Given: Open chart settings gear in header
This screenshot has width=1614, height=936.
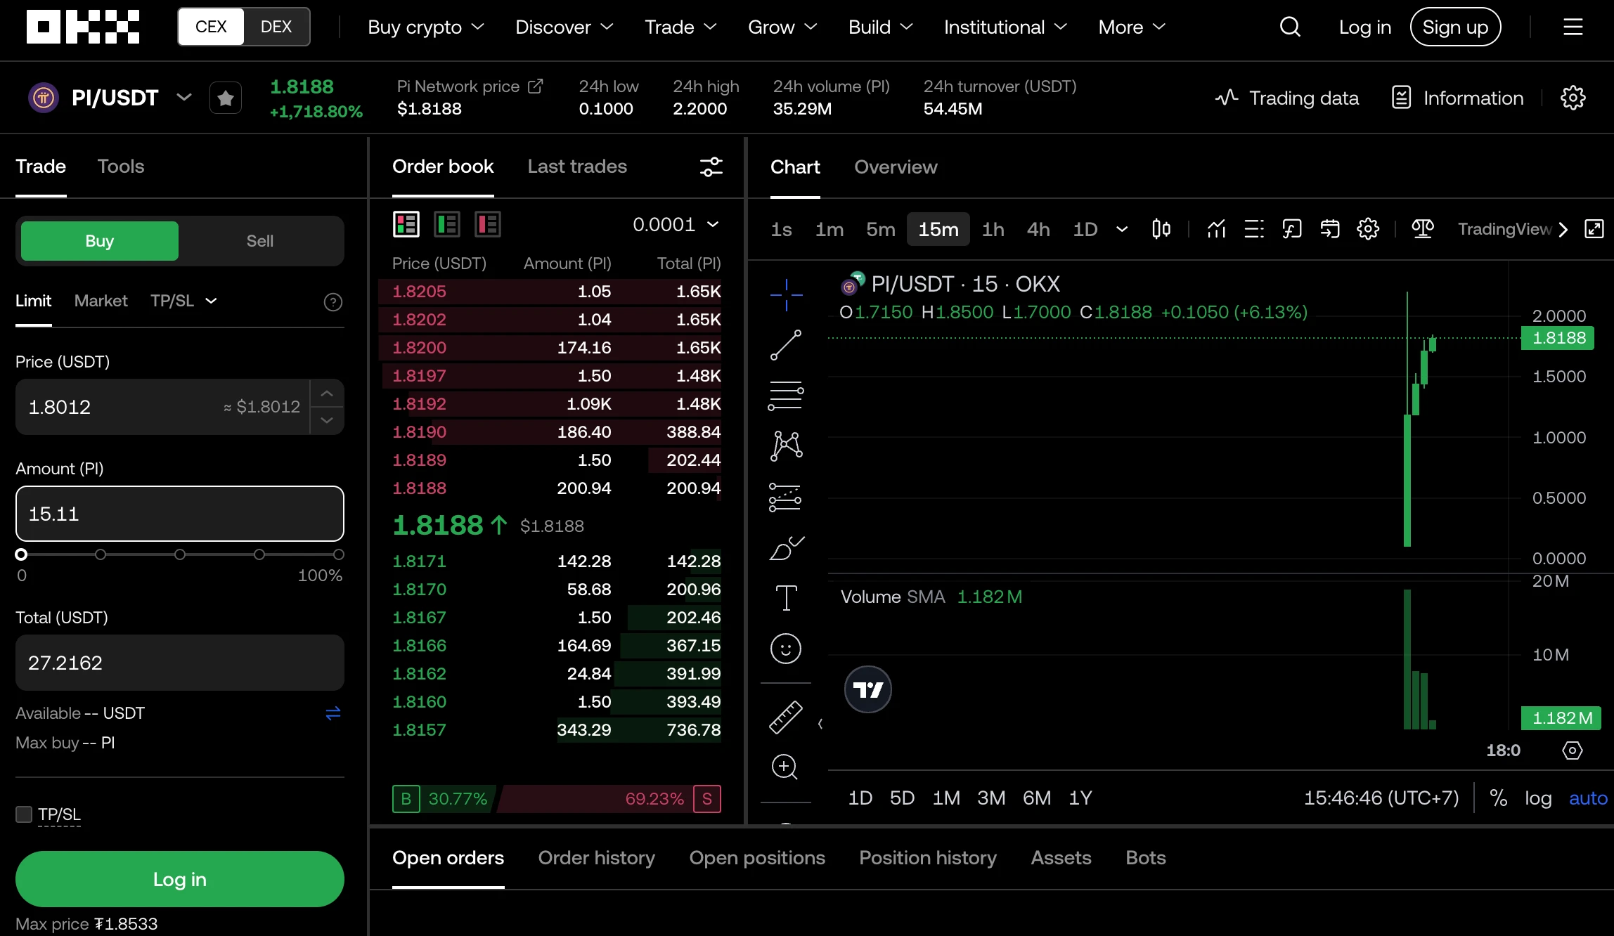Looking at the screenshot, I should tap(1573, 98).
